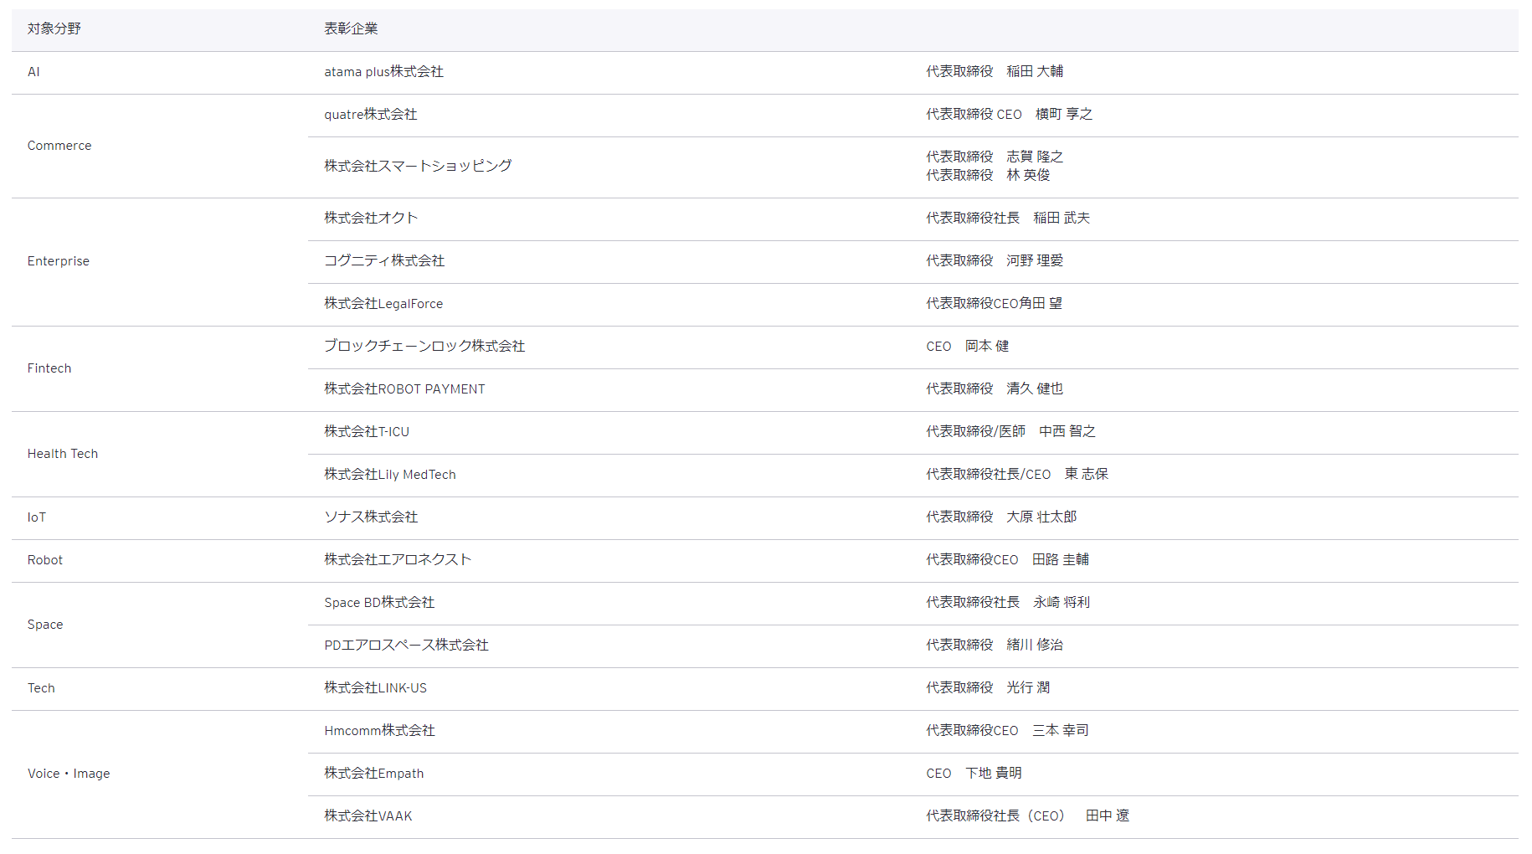Image resolution: width=1532 pixels, height=854 pixels.
Task: Click 株式会社オクト company name
Action: pyautogui.click(x=371, y=219)
